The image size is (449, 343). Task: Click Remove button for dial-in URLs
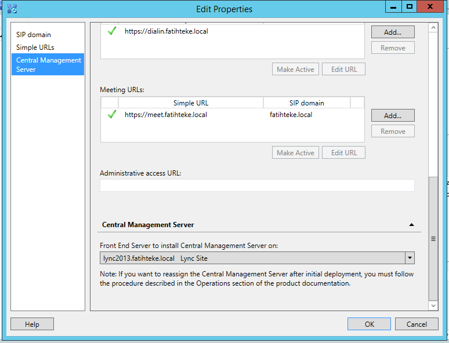tap(393, 48)
